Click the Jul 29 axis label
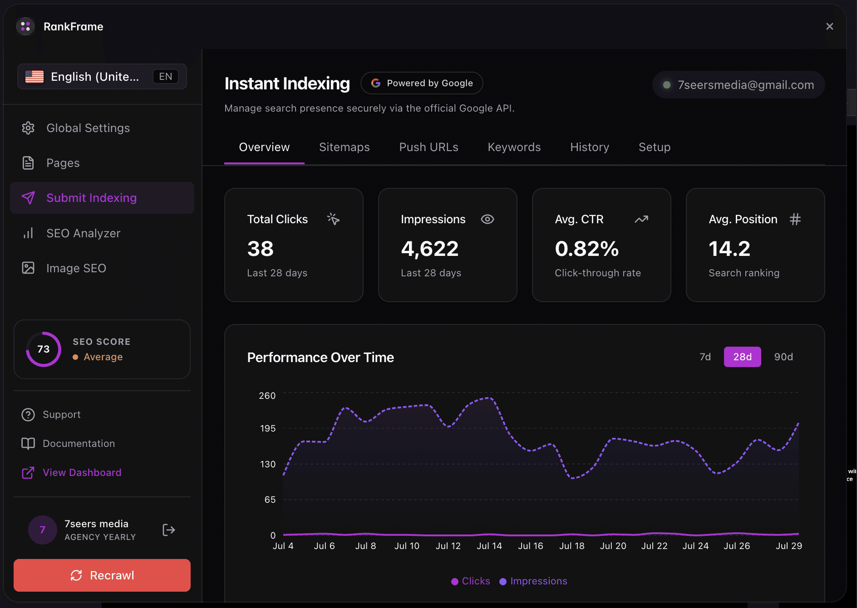The width and height of the screenshot is (857, 608). pos(789,546)
